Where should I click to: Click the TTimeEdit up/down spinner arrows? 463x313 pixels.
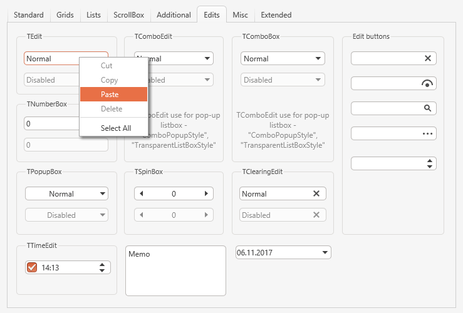[x=102, y=267]
